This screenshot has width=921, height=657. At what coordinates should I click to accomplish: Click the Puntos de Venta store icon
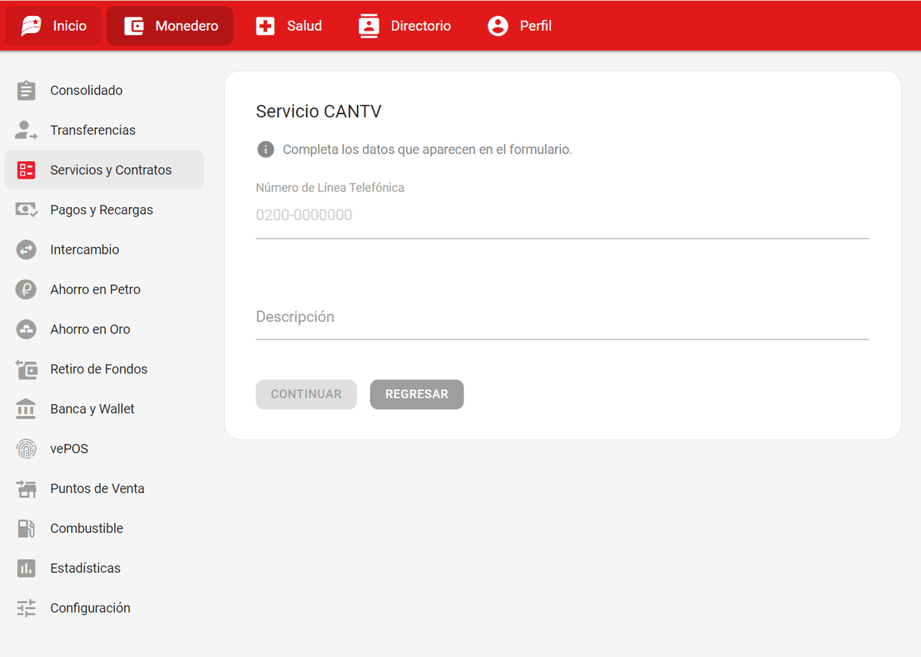(x=26, y=489)
